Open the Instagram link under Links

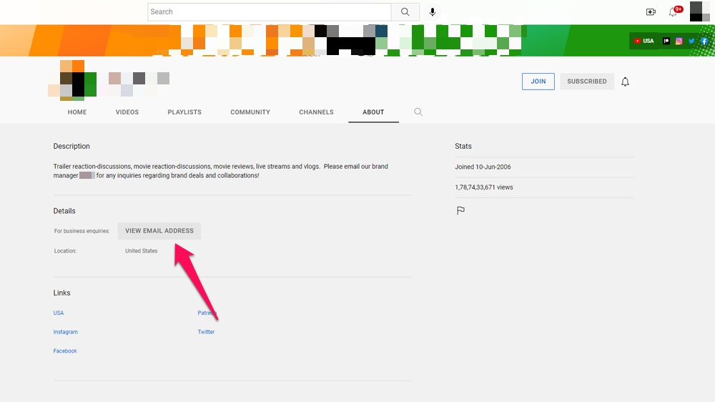click(66, 332)
